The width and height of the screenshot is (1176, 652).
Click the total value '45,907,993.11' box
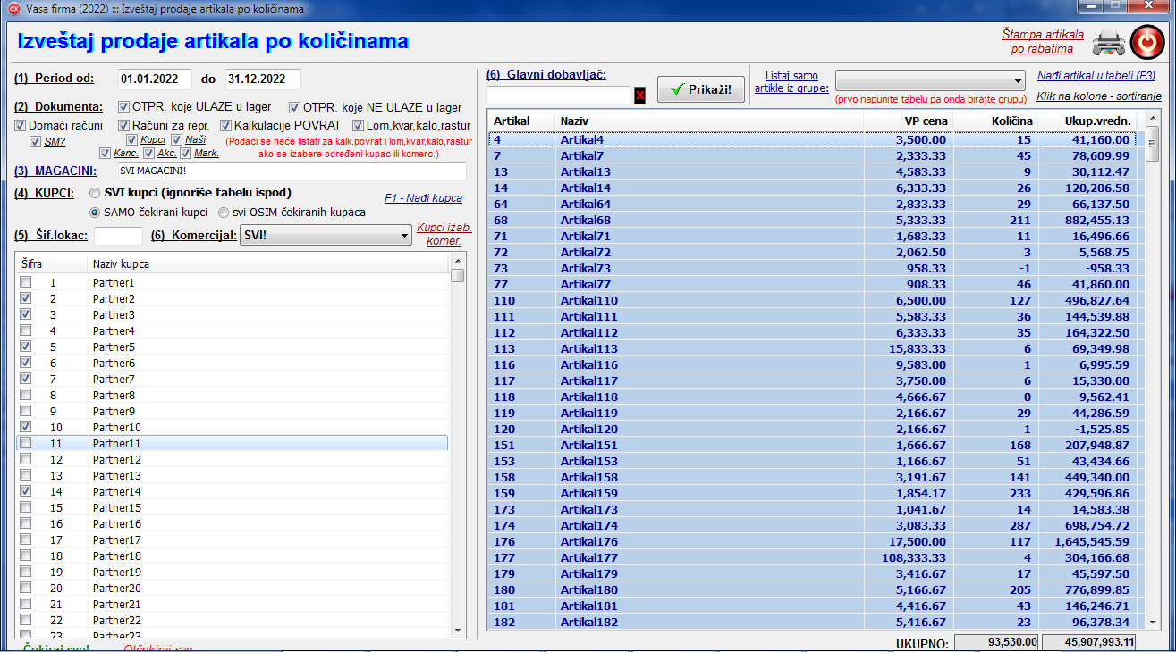pos(1088,641)
